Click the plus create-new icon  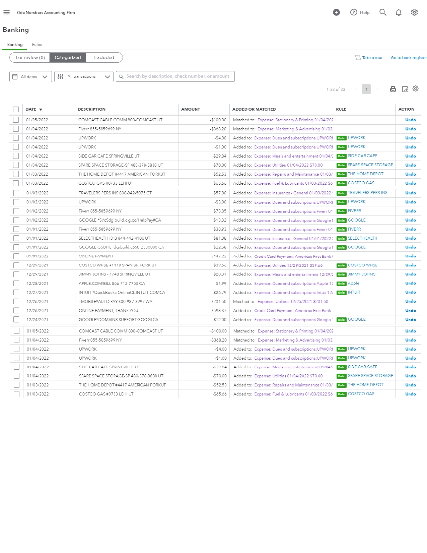point(336,12)
